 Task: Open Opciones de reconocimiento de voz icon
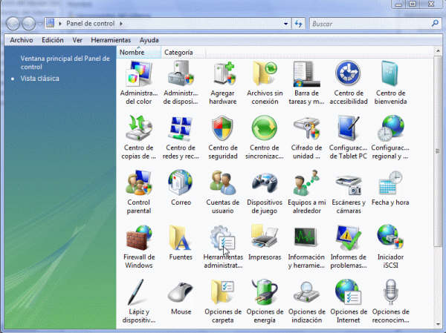click(390, 291)
